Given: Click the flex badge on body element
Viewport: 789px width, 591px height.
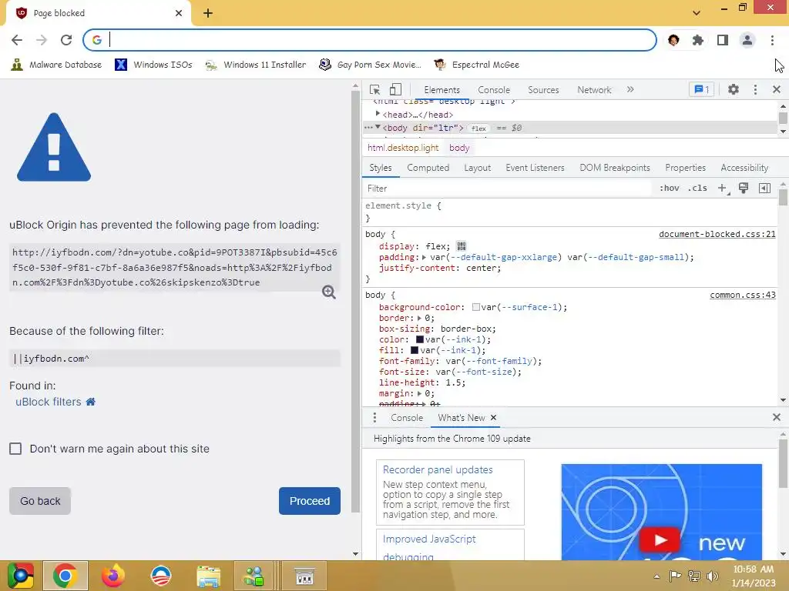Looking at the screenshot, I should [478, 129].
